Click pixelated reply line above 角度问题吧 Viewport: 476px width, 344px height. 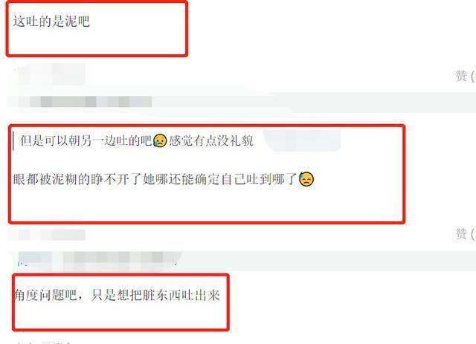pos(97,259)
